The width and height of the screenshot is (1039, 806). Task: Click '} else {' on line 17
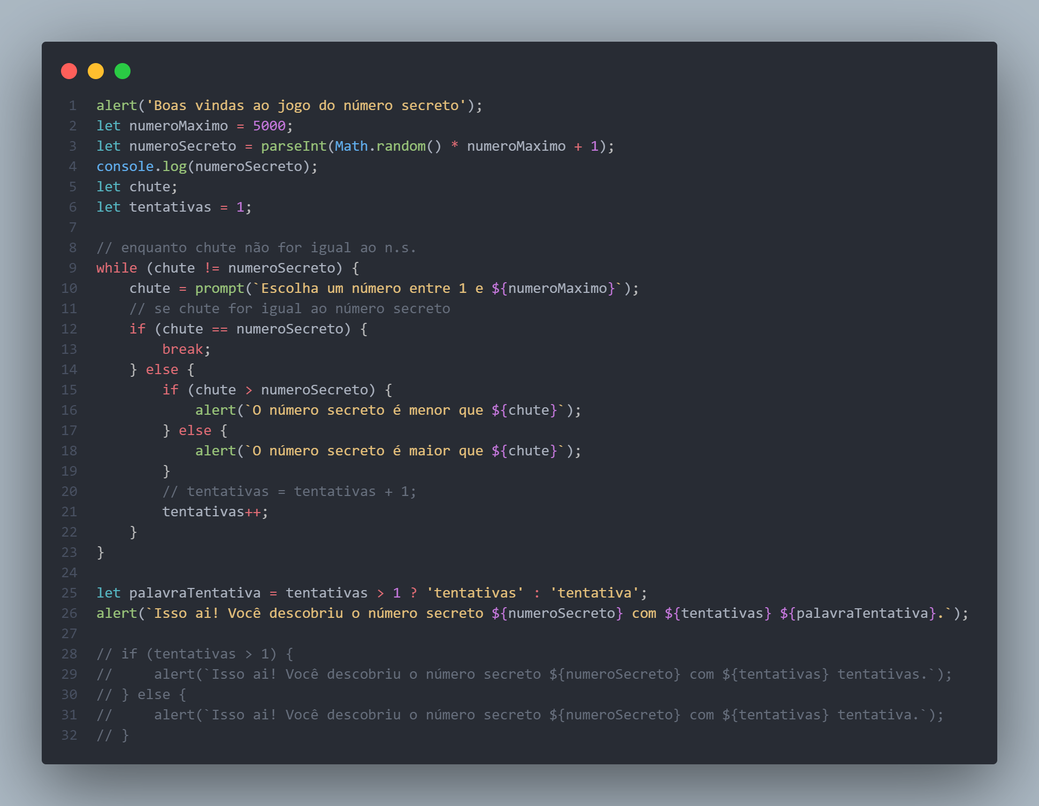pos(195,430)
